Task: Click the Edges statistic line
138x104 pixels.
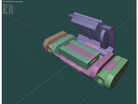Action: (x=8, y=9)
